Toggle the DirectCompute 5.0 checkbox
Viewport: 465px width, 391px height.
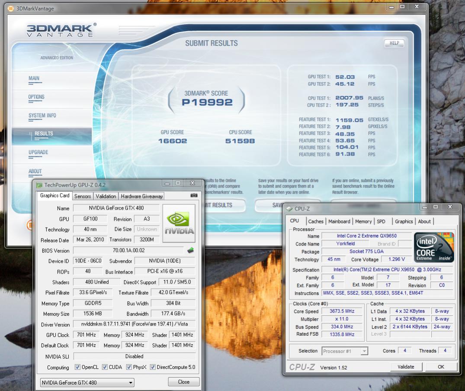pos(153,367)
